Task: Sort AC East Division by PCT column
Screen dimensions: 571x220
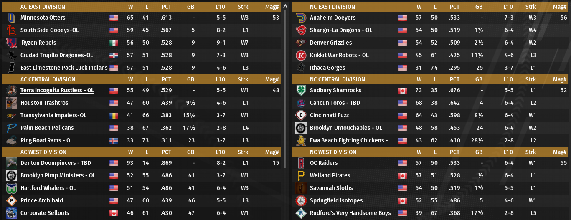Action: point(166,7)
